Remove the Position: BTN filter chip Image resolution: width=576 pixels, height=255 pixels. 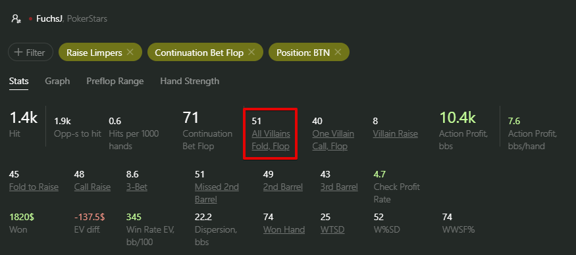[x=338, y=52]
